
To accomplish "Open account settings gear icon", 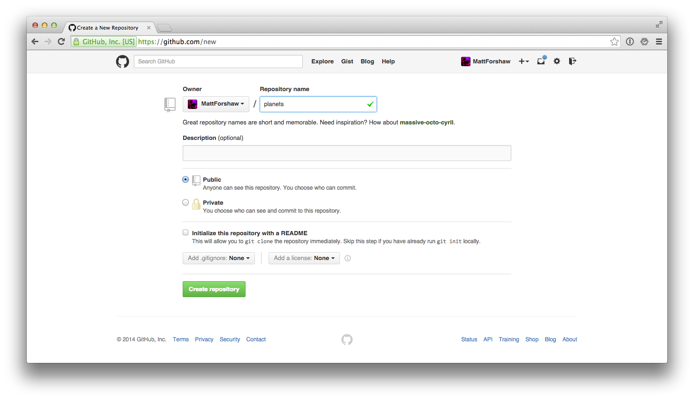I will [x=557, y=61].
